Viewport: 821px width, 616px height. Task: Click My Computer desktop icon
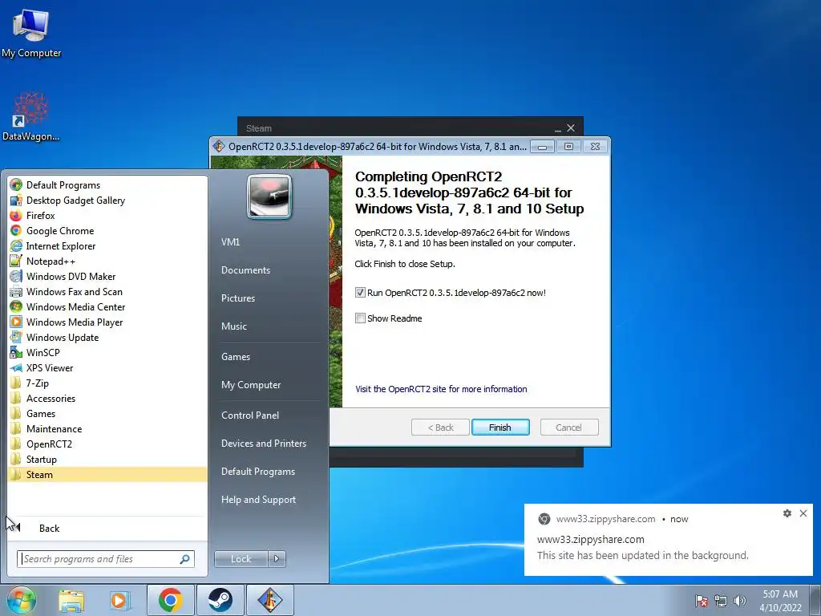click(31, 34)
